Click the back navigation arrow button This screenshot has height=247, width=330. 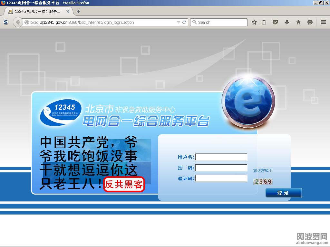click(18, 22)
